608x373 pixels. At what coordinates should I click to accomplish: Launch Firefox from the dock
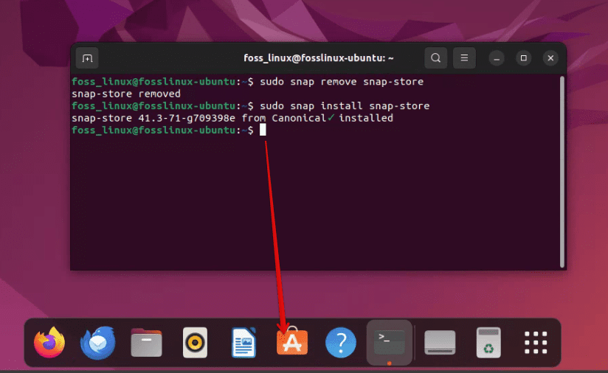coord(49,342)
